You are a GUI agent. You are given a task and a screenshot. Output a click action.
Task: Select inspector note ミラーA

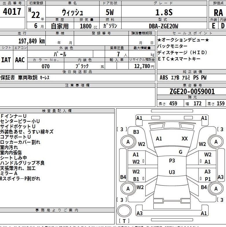[9, 173]
